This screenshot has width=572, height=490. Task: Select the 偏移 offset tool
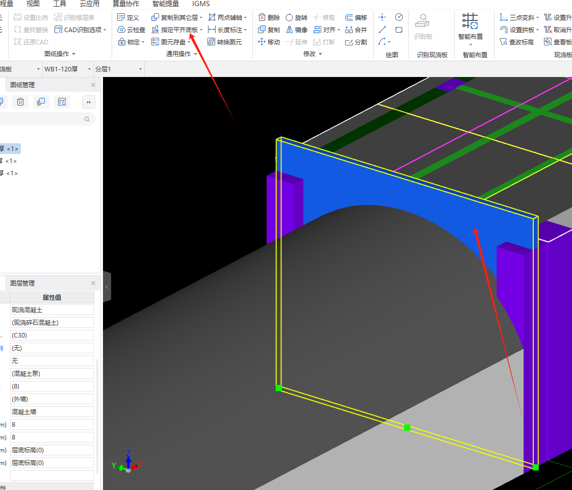[356, 17]
